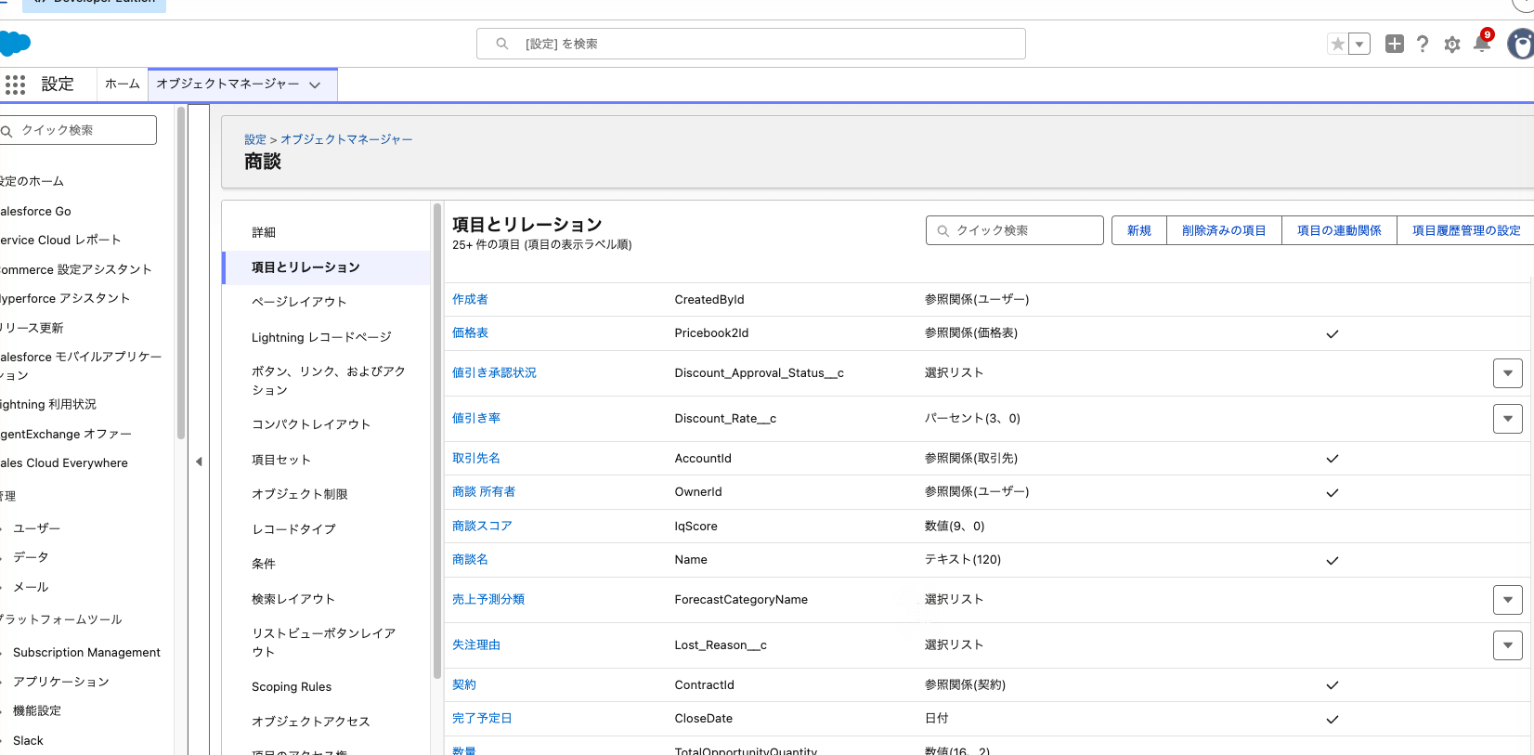This screenshot has height=755, width=1534.
Task: Collapse the sidebar with left arrow
Action: 199,462
